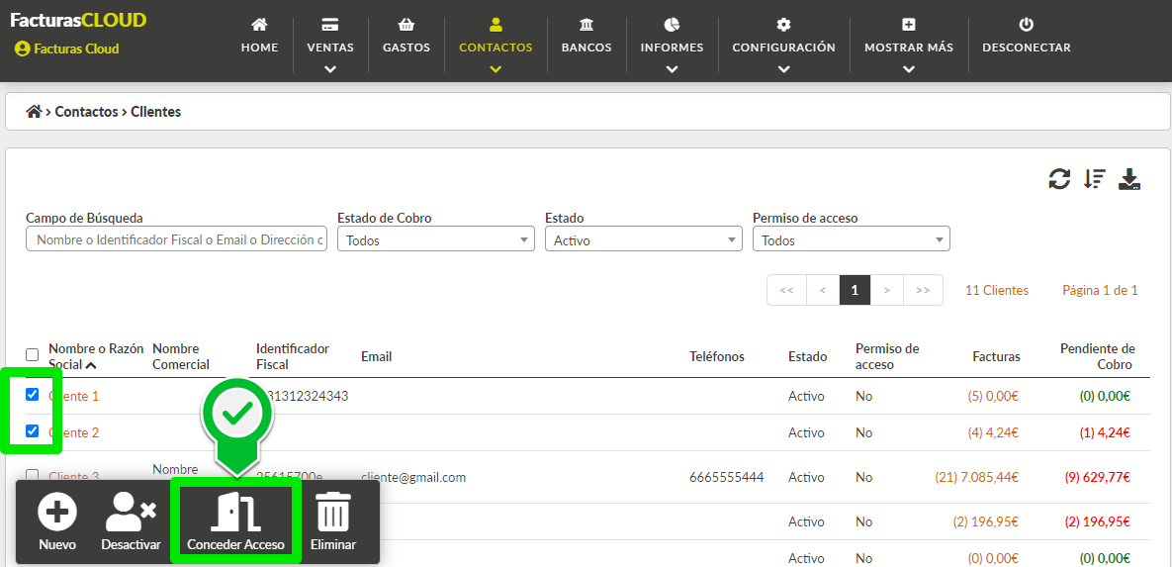1172x567 pixels.
Task: Open the CONFIGURACIÓN gear icon
Action: [x=783, y=25]
